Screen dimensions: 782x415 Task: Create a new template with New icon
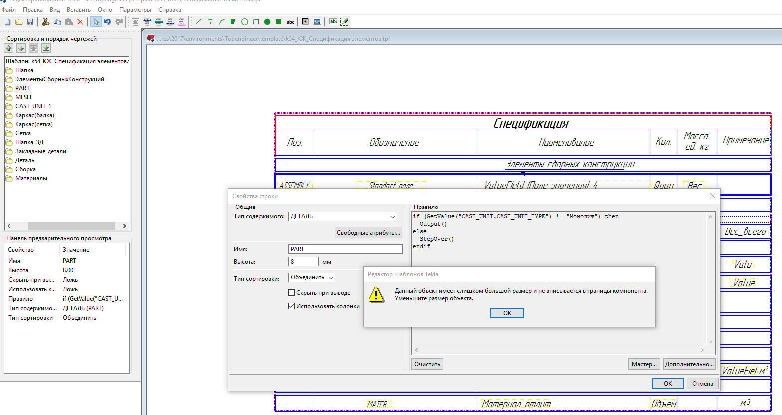click(8, 22)
